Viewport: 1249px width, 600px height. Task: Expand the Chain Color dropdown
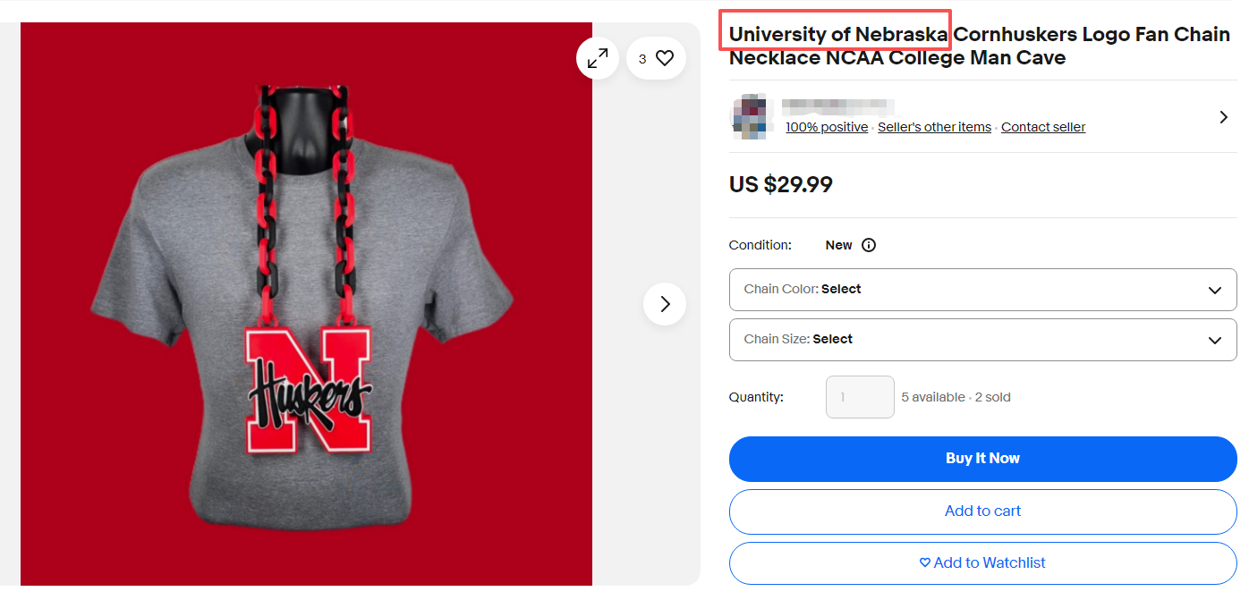click(x=982, y=290)
